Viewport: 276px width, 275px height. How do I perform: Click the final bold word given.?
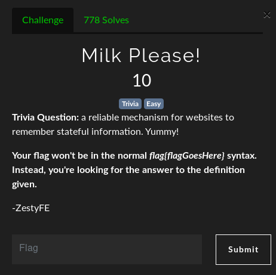click(x=24, y=184)
